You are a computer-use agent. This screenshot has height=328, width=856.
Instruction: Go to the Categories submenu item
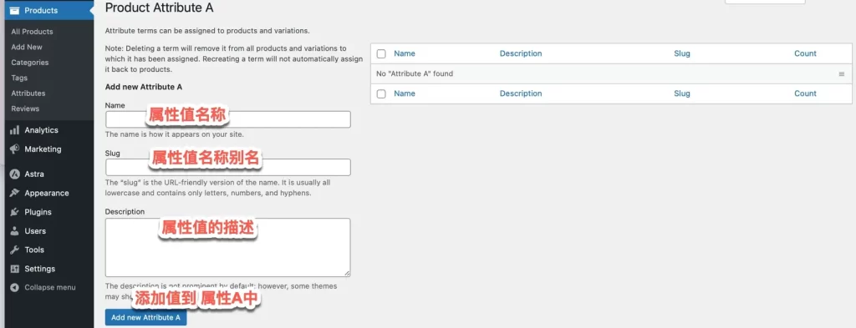pyautogui.click(x=30, y=62)
